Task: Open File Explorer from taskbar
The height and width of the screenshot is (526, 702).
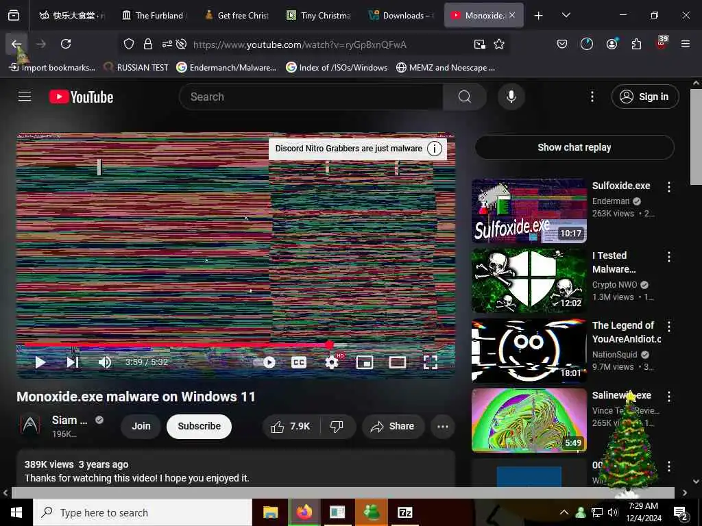Action: click(270, 512)
